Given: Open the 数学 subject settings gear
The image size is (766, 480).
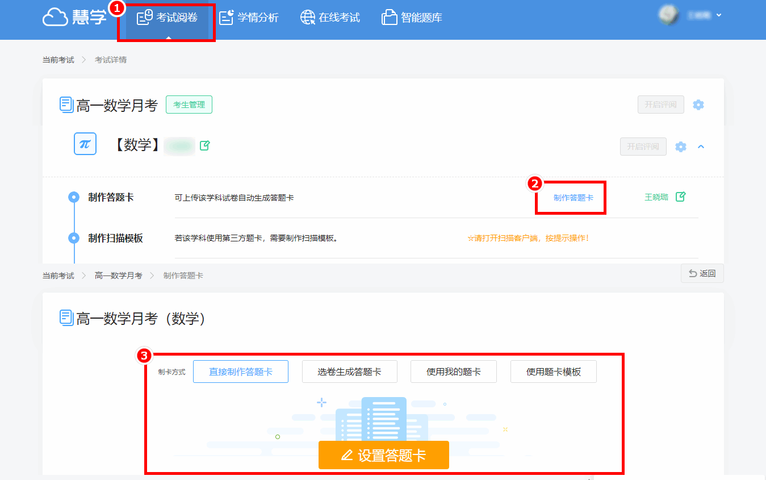Looking at the screenshot, I should [680, 147].
